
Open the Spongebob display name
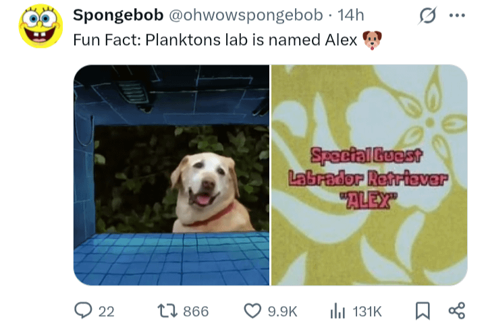pos(118,15)
